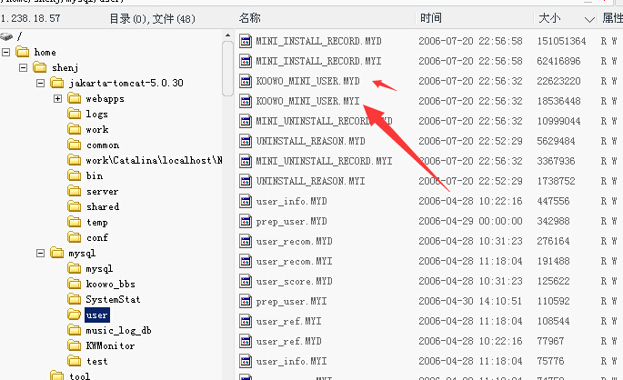Select file MINI_UNINSTALL_RECORD.MYI
The width and height of the screenshot is (623, 380).
click(324, 161)
